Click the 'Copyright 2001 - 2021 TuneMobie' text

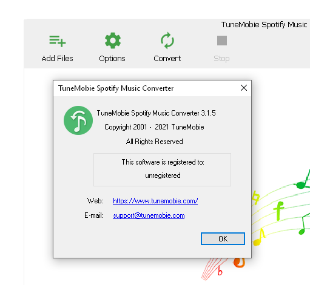click(154, 127)
